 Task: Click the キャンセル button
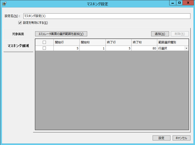click(x=181, y=138)
